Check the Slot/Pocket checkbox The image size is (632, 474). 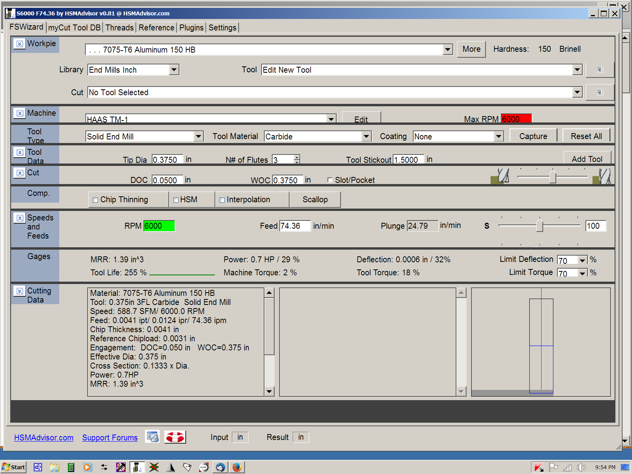330,180
